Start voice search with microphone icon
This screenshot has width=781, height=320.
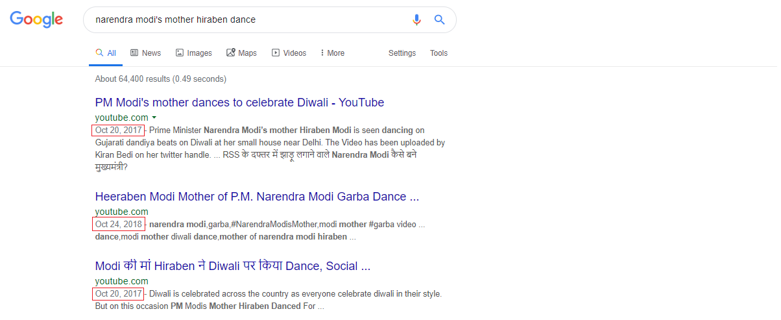pyautogui.click(x=416, y=19)
